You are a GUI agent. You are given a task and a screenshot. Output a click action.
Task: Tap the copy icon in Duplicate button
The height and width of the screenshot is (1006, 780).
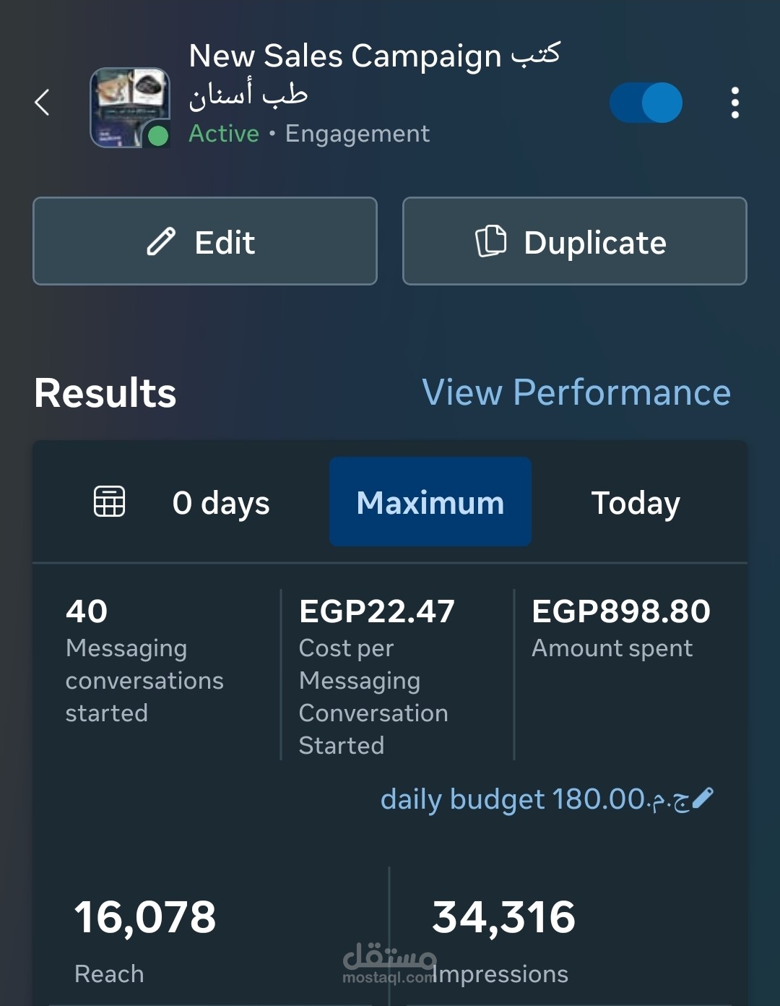coord(491,241)
